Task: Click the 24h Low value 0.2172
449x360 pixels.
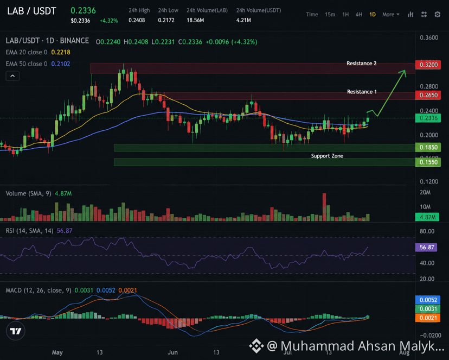Action: coord(166,20)
